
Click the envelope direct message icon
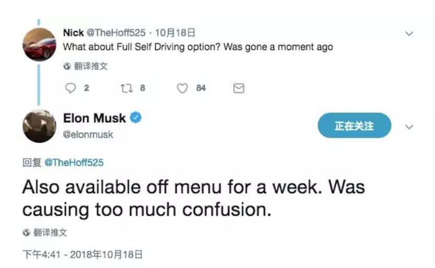(239, 88)
